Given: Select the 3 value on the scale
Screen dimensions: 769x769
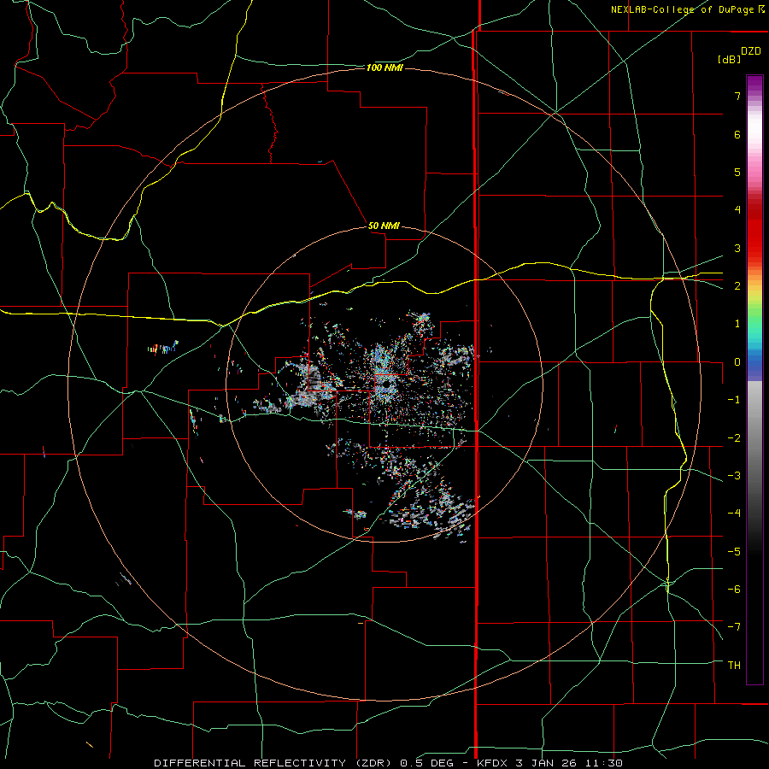Looking at the screenshot, I should (737, 248).
